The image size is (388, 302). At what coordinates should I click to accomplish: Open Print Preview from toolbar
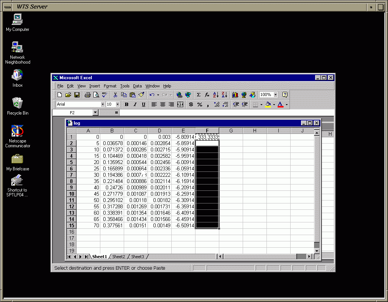point(96,95)
